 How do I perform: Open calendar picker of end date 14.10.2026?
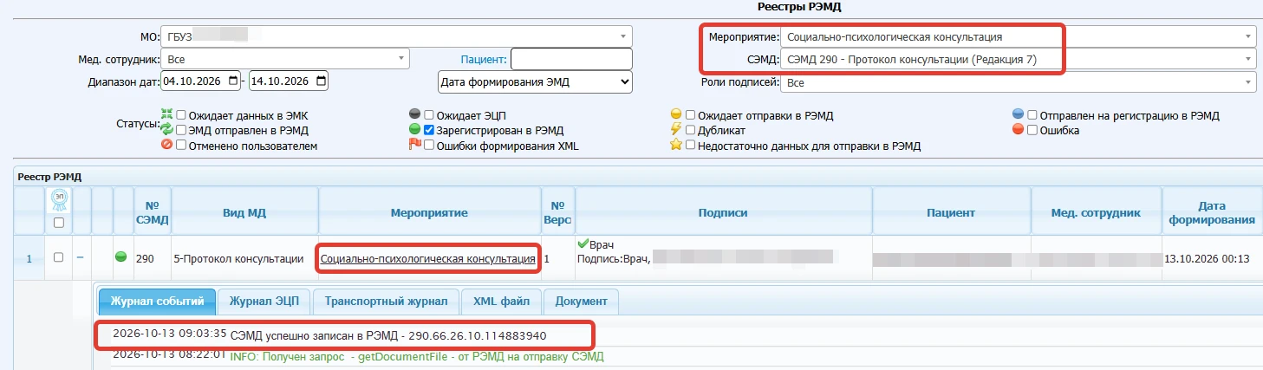tap(322, 81)
